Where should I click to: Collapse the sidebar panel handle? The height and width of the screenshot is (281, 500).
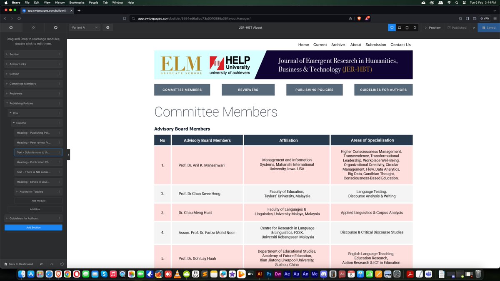(68, 154)
